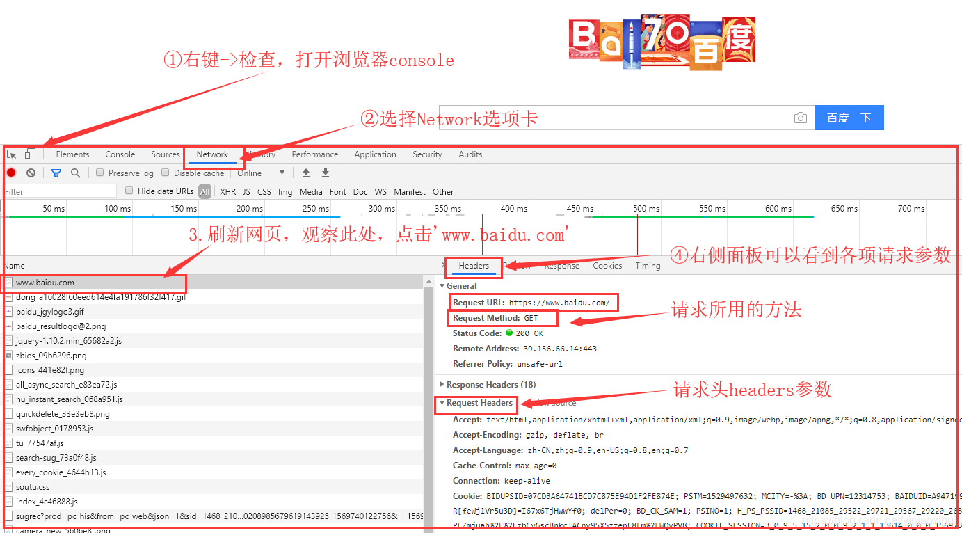Select quickdelete_33e3eb8.png request

point(212,414)
